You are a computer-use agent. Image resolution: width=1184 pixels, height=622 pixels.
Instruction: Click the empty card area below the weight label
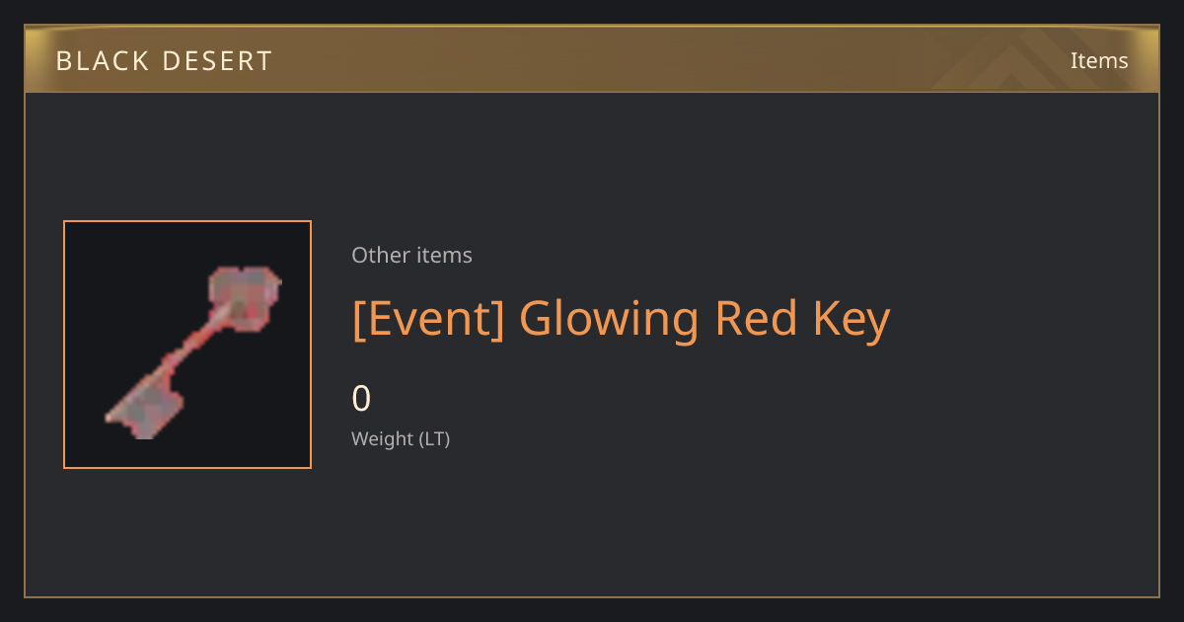(592, 528)
